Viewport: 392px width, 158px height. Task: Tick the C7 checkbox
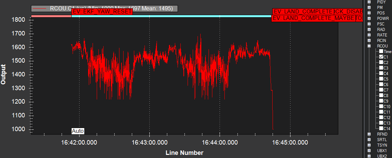click(x=381, y=90)
